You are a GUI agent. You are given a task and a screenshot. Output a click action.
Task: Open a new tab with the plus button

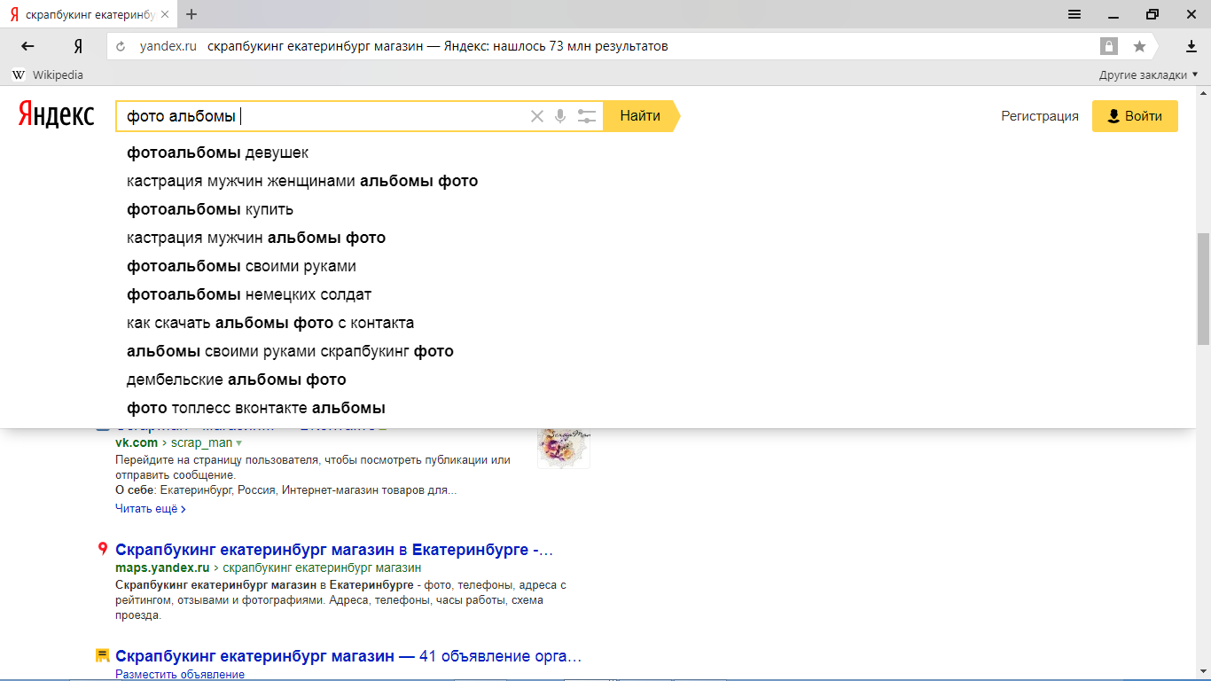(x=191, y=14)
